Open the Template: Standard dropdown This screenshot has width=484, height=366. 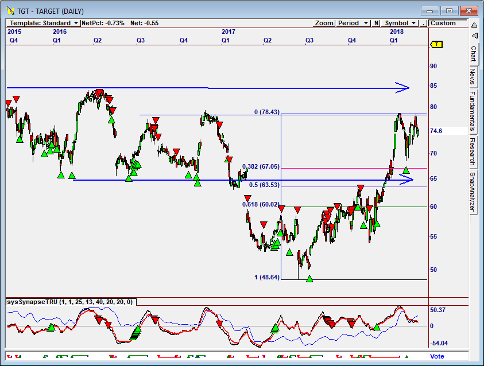coord(44,23)
